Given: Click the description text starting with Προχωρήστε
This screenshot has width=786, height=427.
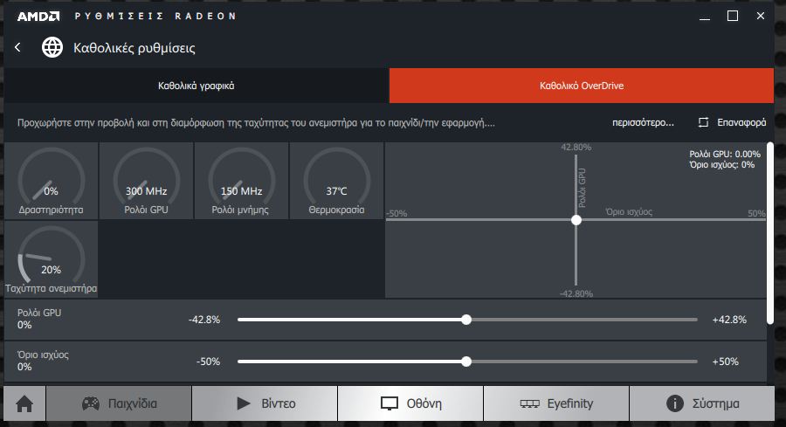Looking at the screenshot, I should [256, 123].
